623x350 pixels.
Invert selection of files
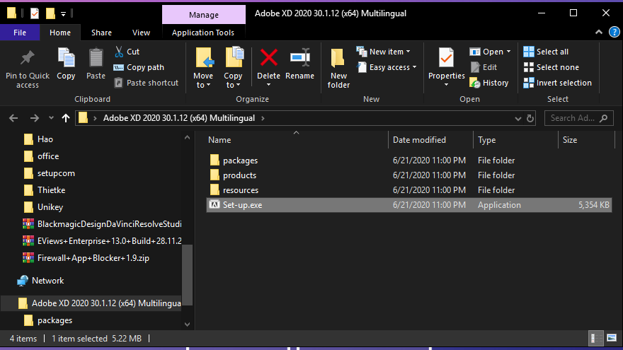[x=557, y=83]
